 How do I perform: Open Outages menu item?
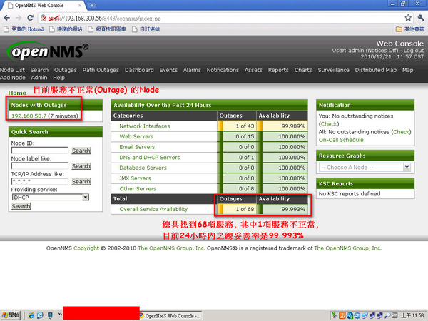tap(66, 70)
